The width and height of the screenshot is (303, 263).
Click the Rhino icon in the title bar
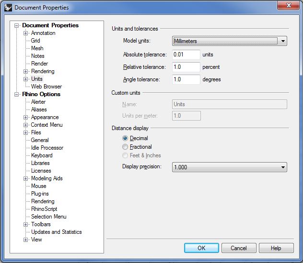point(8,8)
